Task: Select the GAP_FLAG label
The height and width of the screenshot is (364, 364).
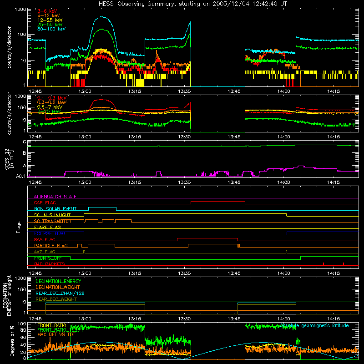Action: pos(45,202)
